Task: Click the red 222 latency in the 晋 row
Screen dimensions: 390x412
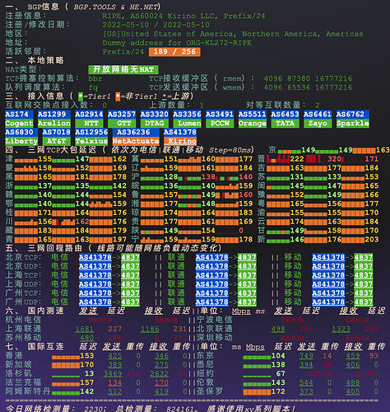Action: 297,159
